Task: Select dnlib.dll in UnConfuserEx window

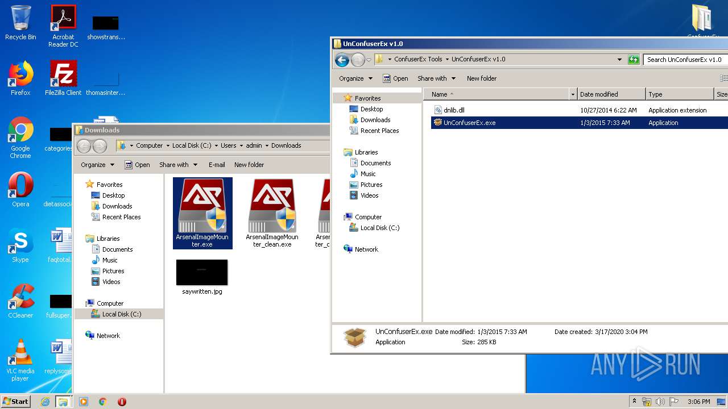Action: click(x=454, y=110)
